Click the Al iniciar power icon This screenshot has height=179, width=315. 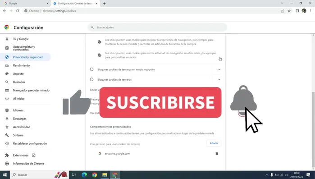pos(7,98)
